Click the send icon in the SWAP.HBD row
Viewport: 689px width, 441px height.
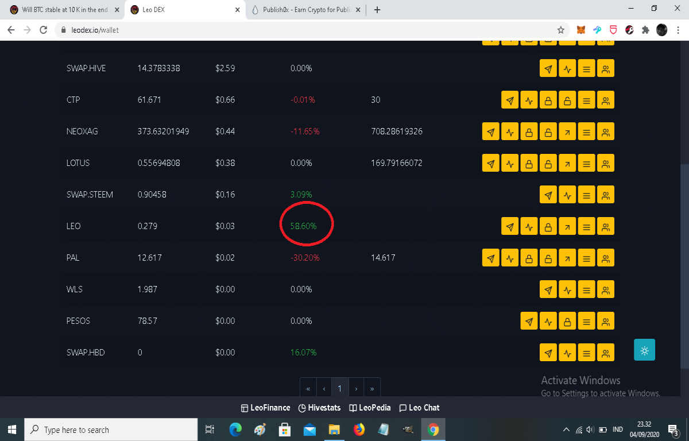(548, 353)
